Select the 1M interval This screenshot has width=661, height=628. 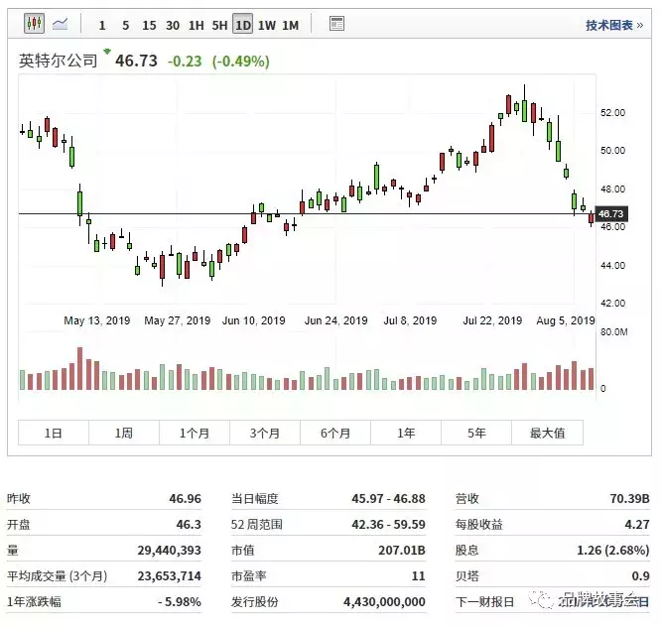[x=290, y=25]
